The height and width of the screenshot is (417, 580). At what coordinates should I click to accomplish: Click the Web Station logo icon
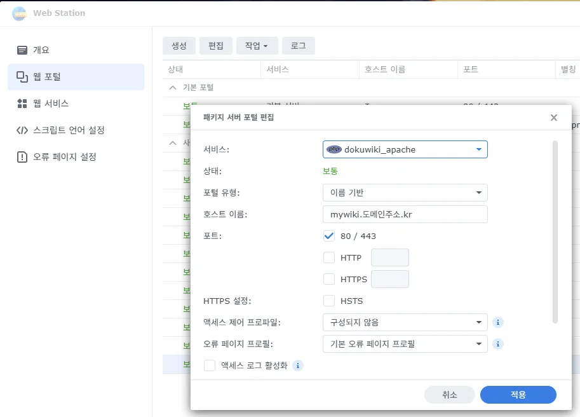coord(19,13)
